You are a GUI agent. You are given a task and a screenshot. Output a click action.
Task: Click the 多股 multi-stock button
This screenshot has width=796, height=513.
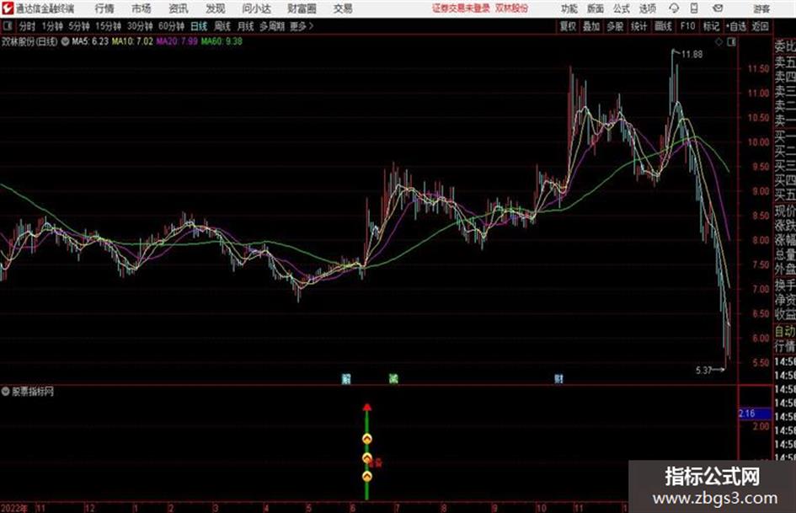[x=615, y=26]
